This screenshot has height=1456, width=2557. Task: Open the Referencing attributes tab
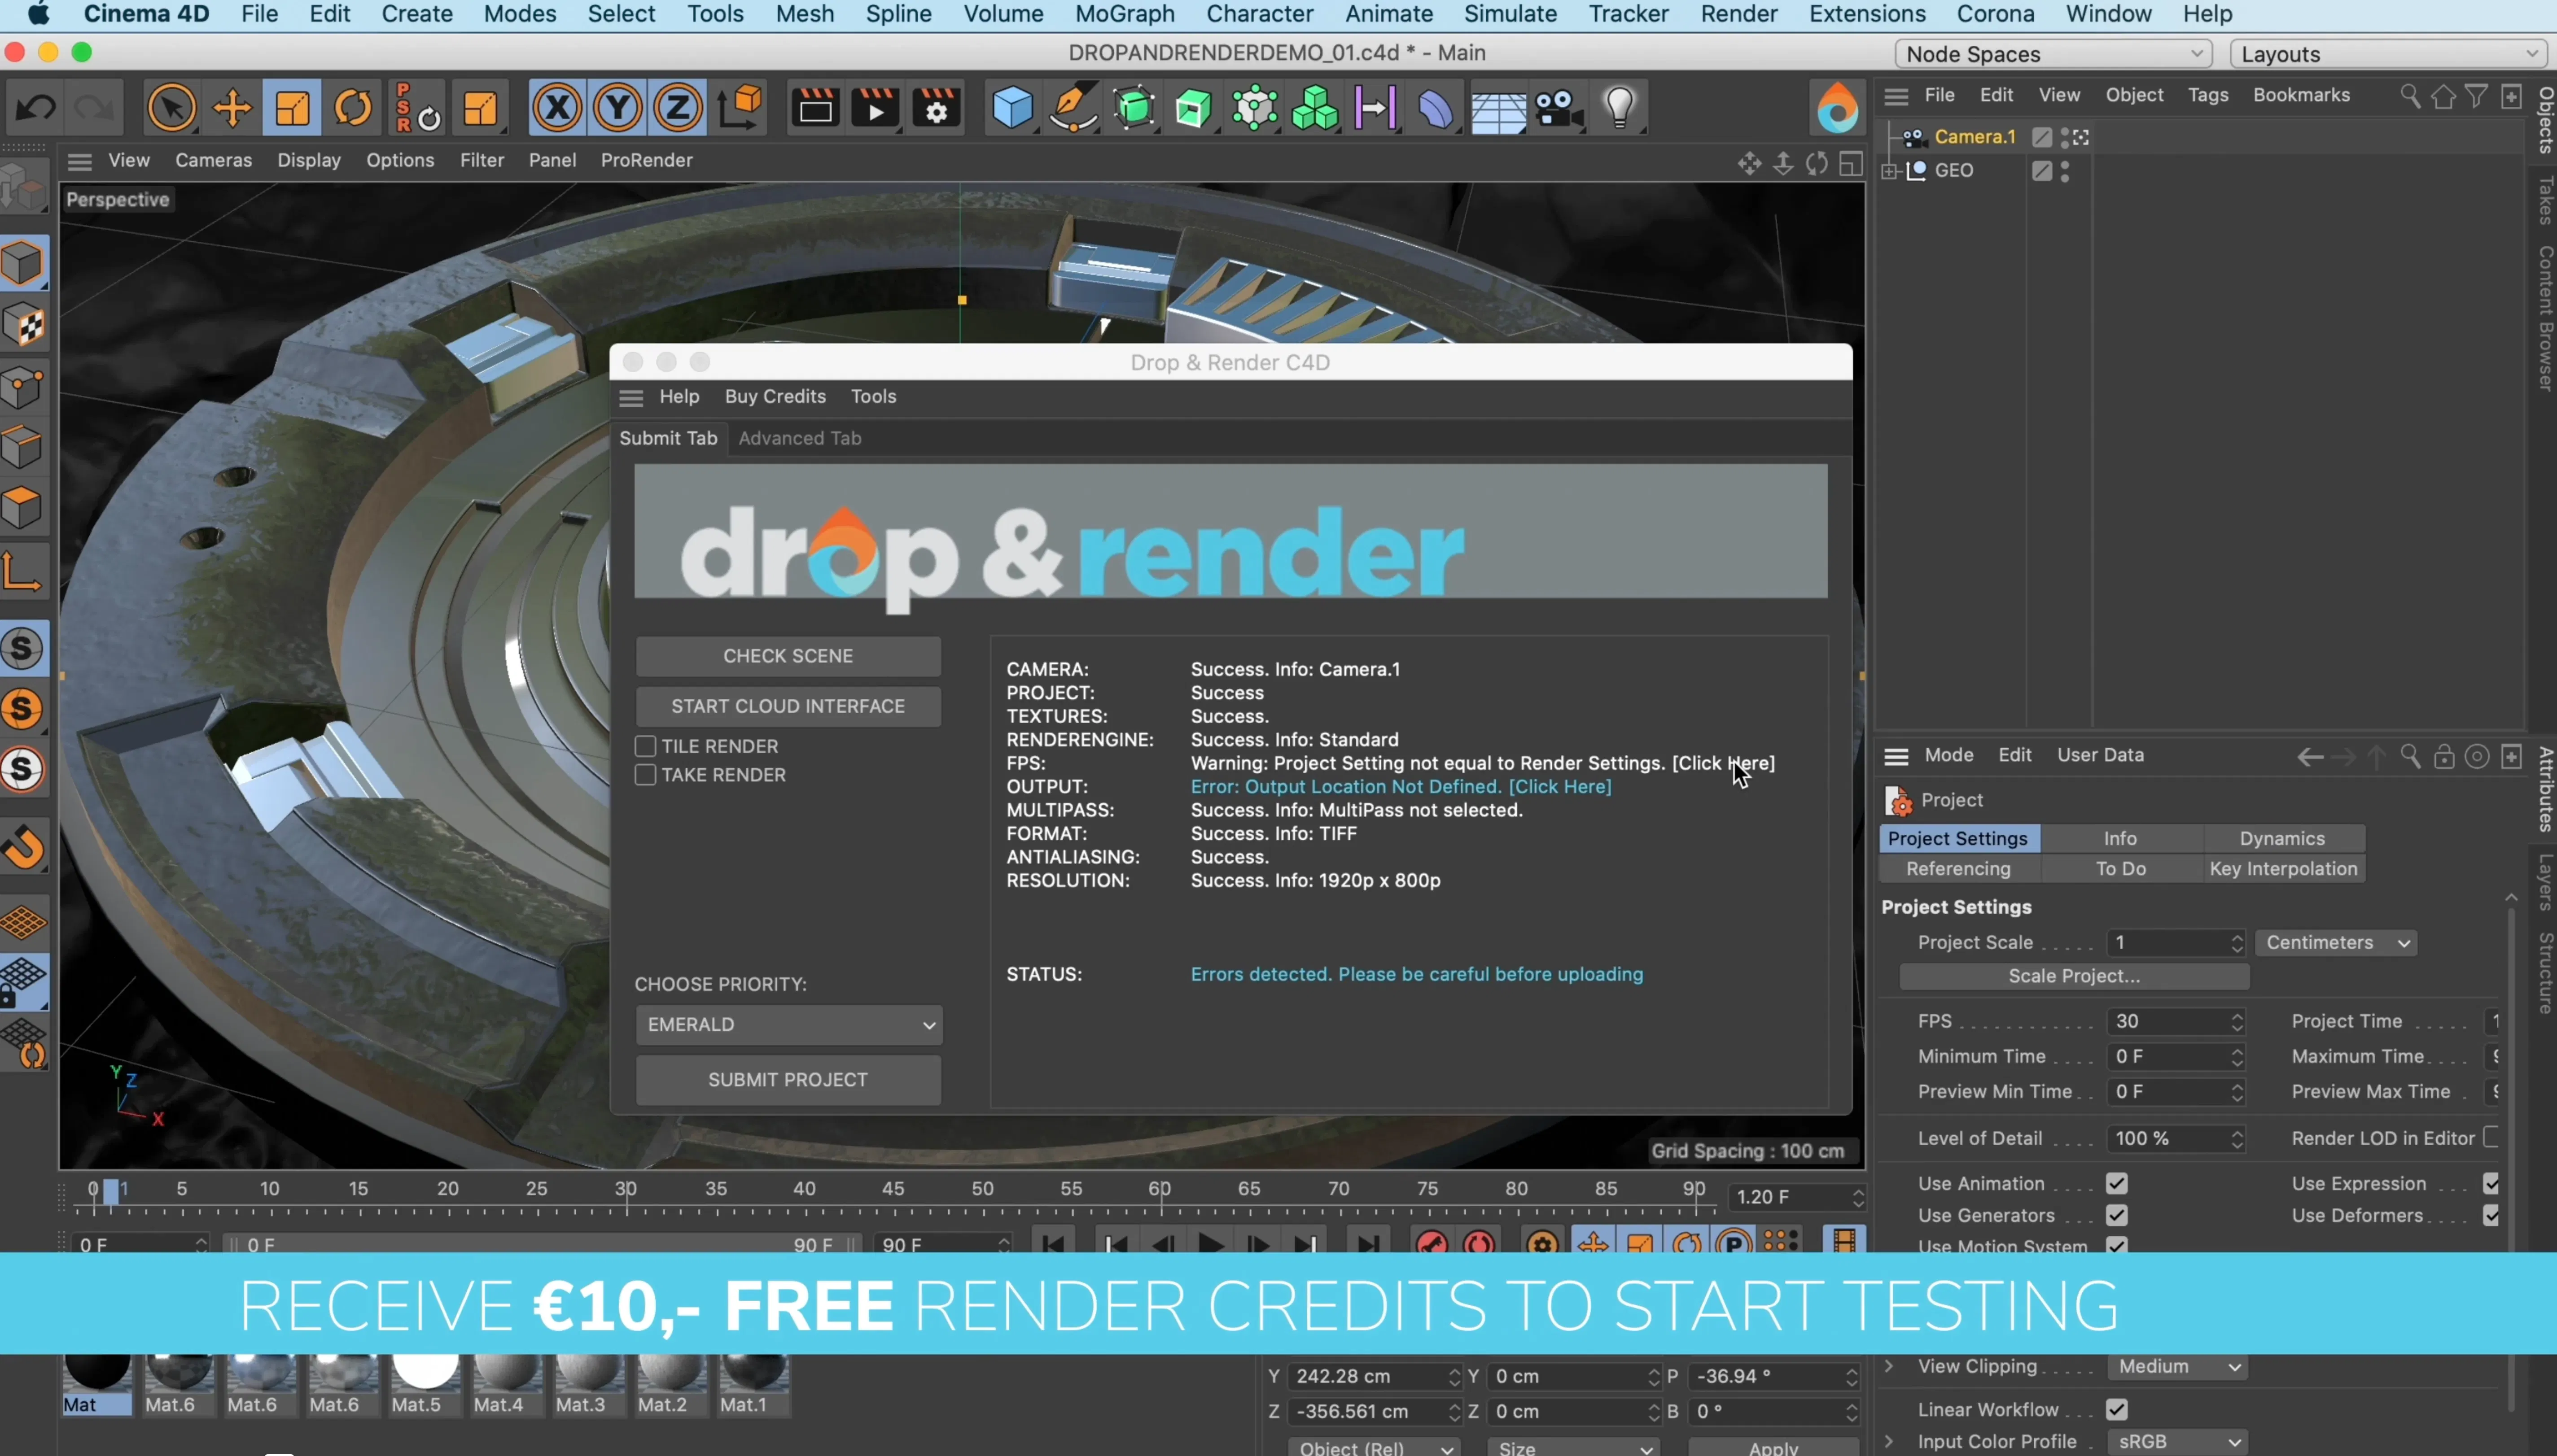coord(1959,869)
